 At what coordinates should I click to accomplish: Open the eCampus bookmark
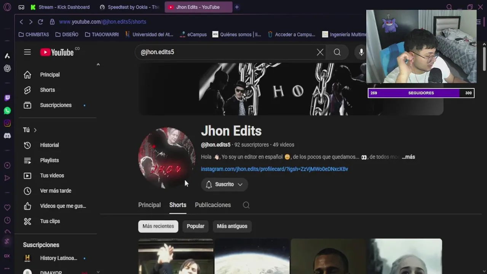(x=193, y=35)
